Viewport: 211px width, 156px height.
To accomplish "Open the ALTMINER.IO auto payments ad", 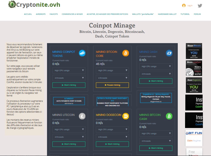I will (69, 101).
